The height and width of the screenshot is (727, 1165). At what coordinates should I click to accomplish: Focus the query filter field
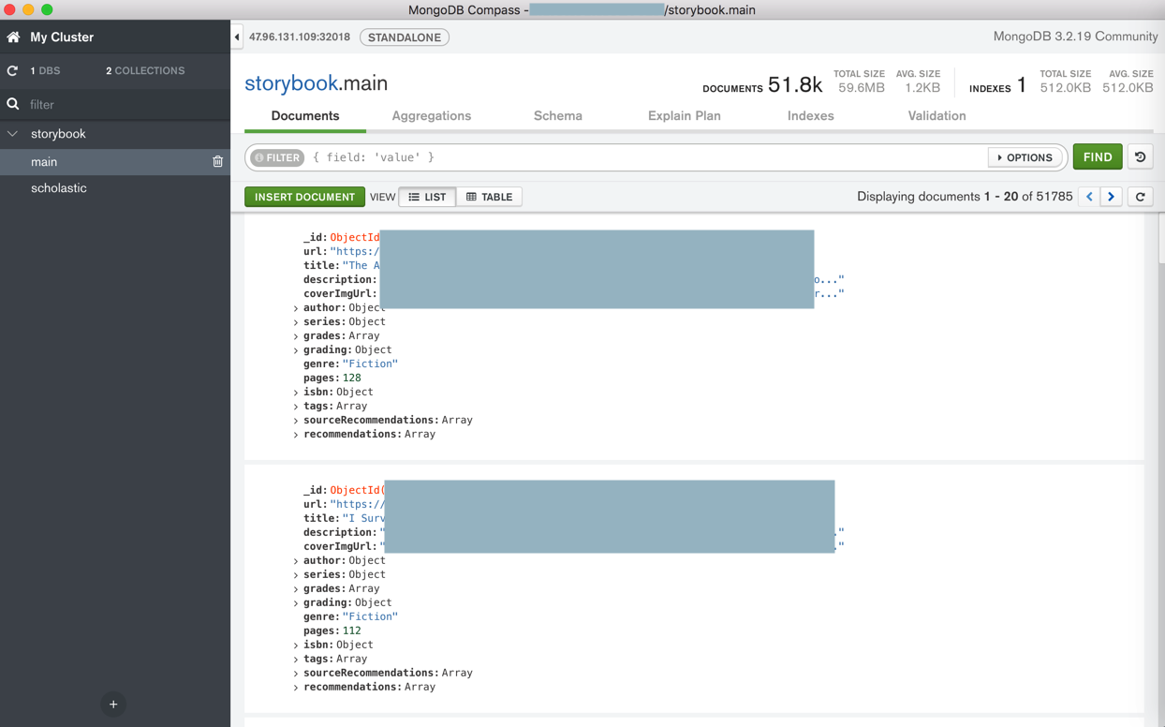[646, 157]
